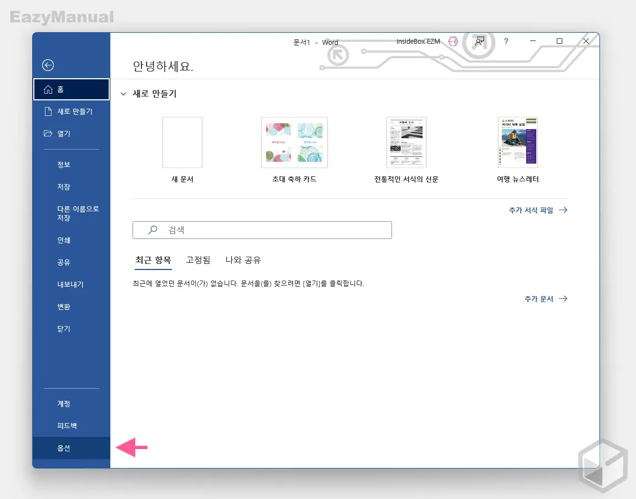Close the Word window

(586, 41)
